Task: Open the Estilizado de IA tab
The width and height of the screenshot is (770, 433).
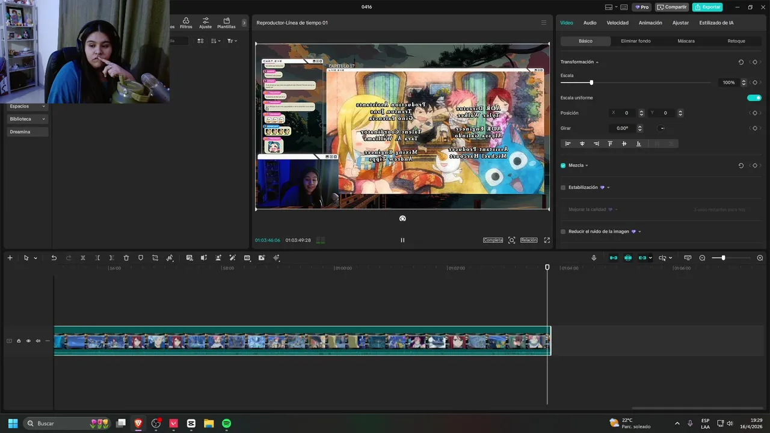Action: pyautogui.click(x=716, y=23)
